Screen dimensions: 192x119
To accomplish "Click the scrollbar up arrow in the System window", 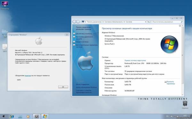I will [x=182, y=26].
